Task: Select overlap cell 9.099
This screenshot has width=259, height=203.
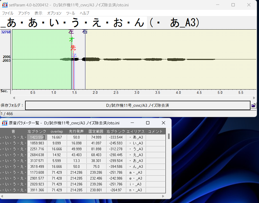Action: [x=57, y=143]
